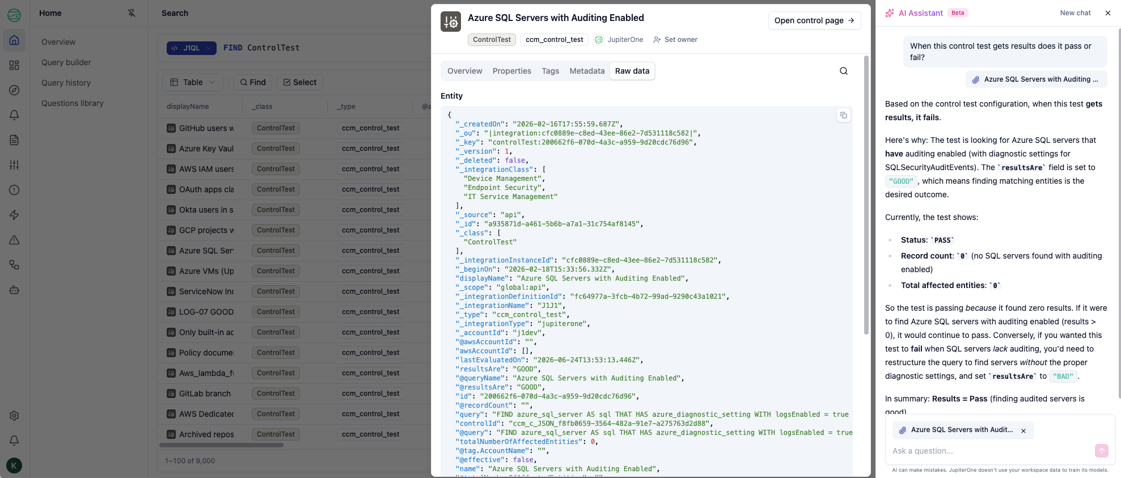Open the lightning bolt icon in sidebar
Viewport: 1121px width, 478px height.
[14, 215]
